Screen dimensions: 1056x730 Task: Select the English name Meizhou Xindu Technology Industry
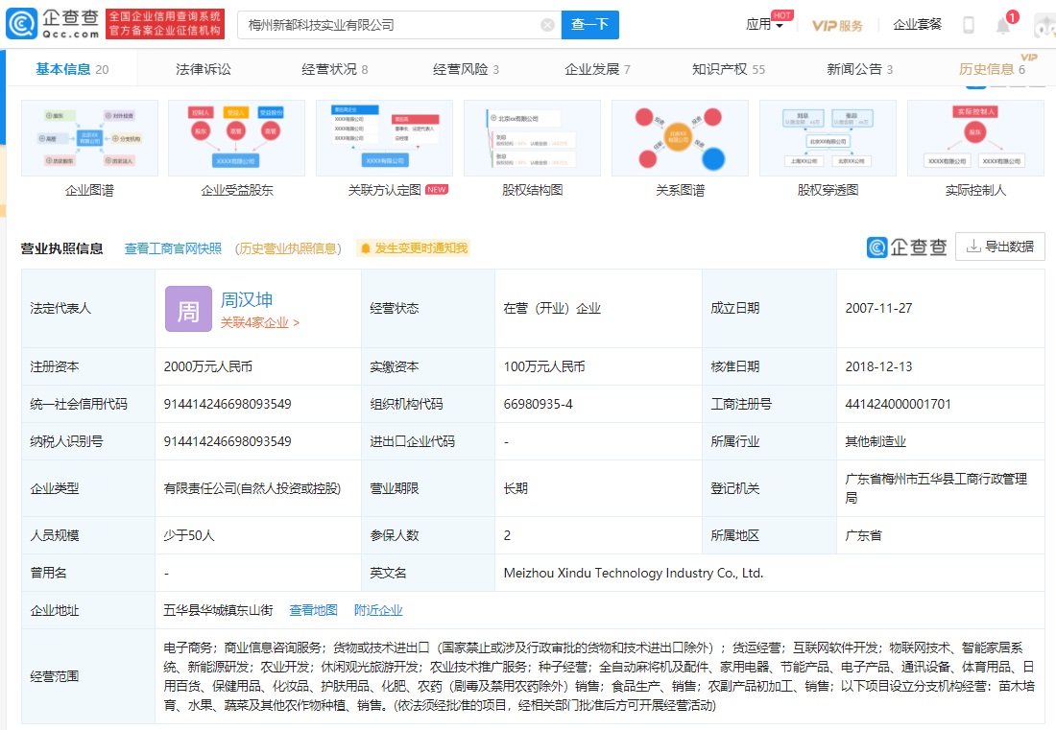[633, 574]
